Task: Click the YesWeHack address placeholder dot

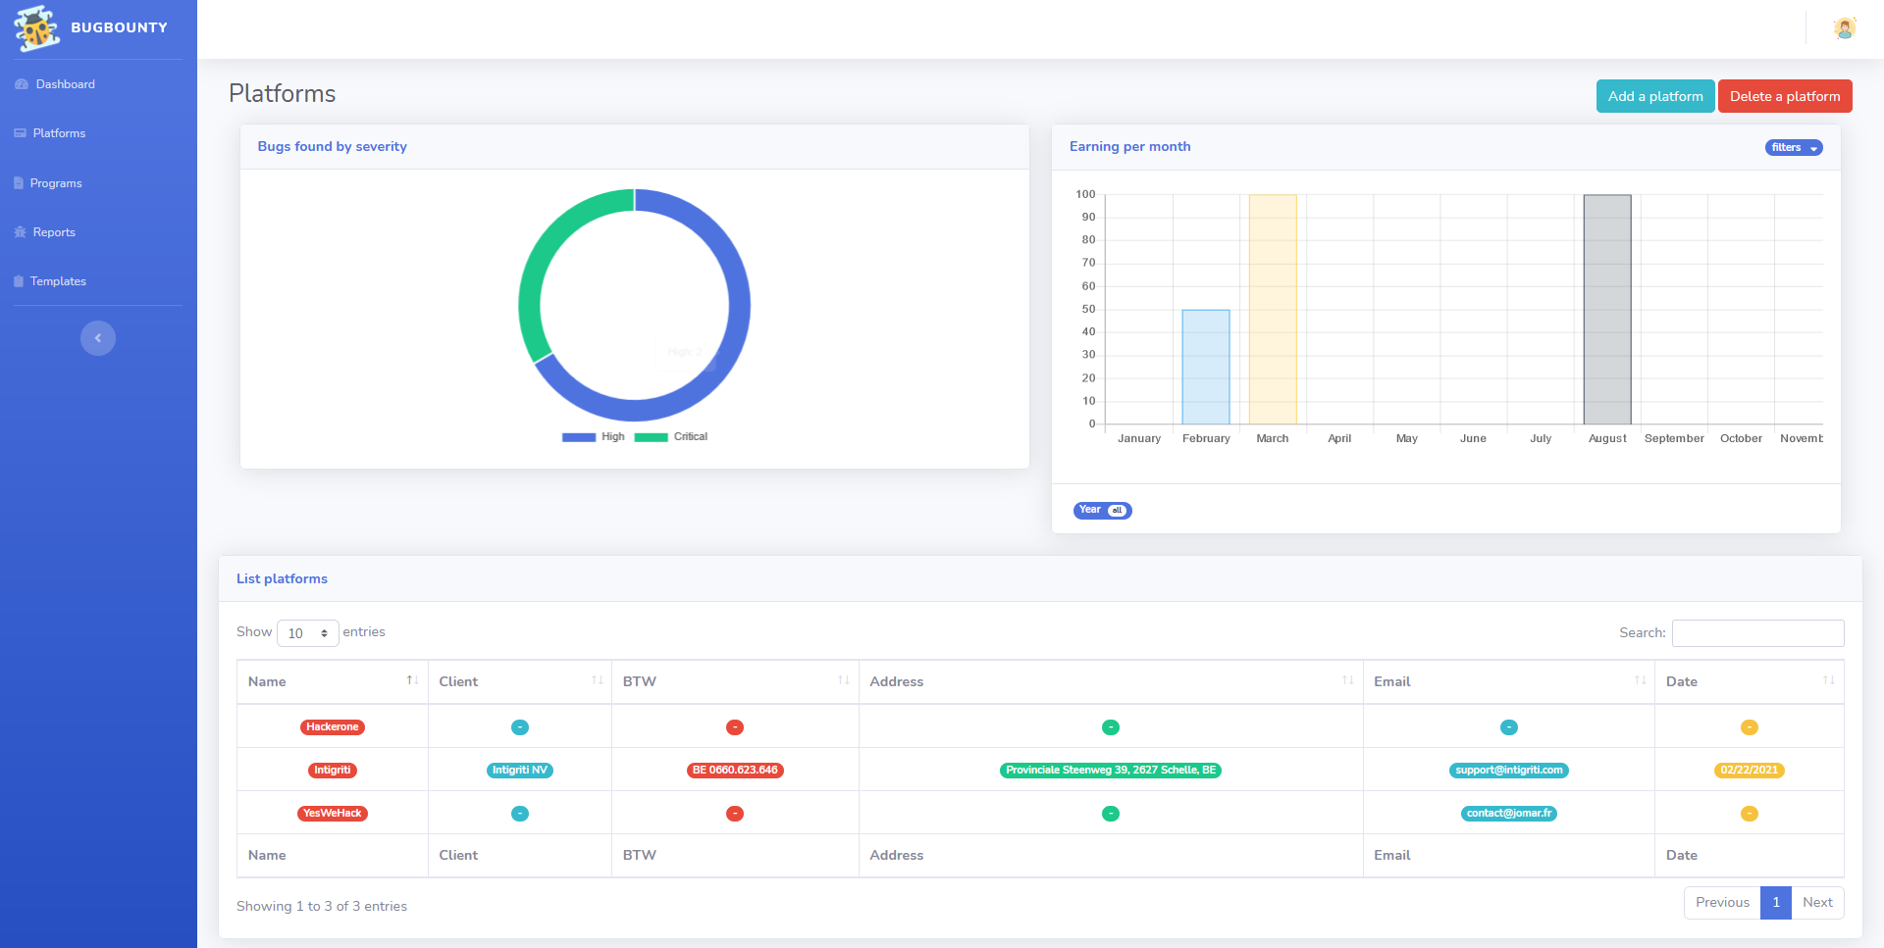Action: (x=1111, y=814)
